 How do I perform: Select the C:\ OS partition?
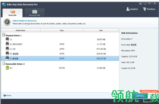(x=60, y=49)
